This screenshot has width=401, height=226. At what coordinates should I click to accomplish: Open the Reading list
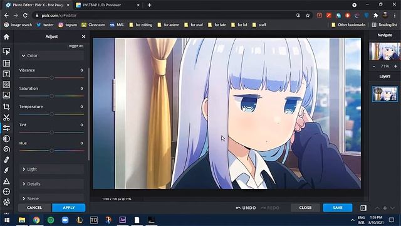384,25
